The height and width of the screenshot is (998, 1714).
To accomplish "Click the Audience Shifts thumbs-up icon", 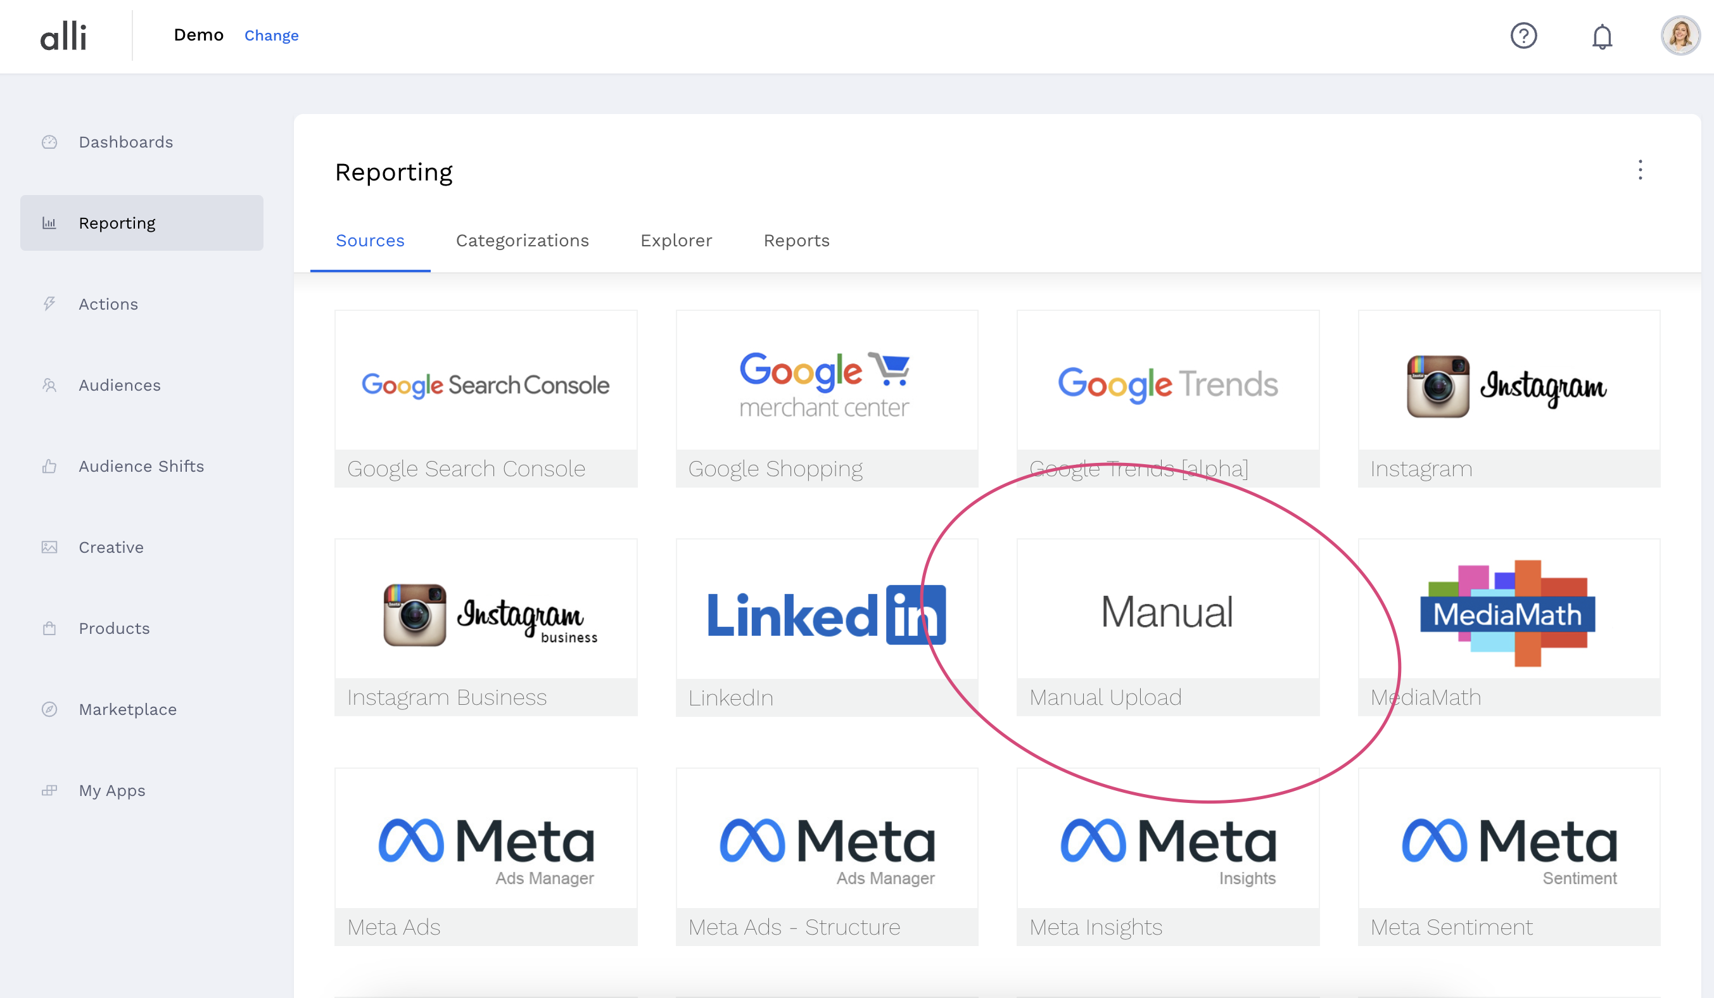I will 49,466.
